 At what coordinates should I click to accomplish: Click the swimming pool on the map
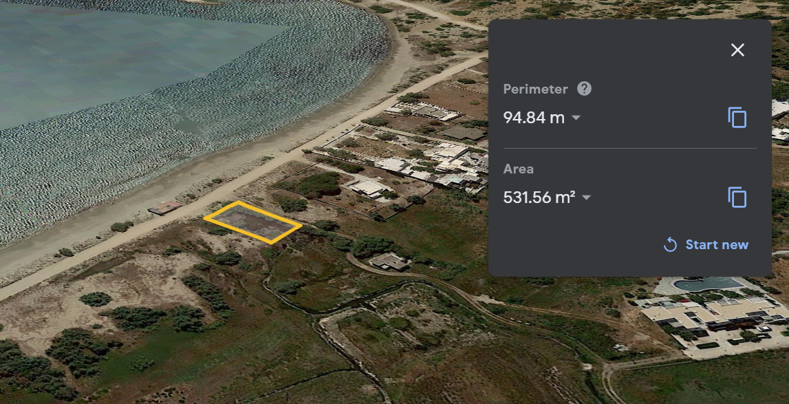pyautogui.click(x=708, y=284)
